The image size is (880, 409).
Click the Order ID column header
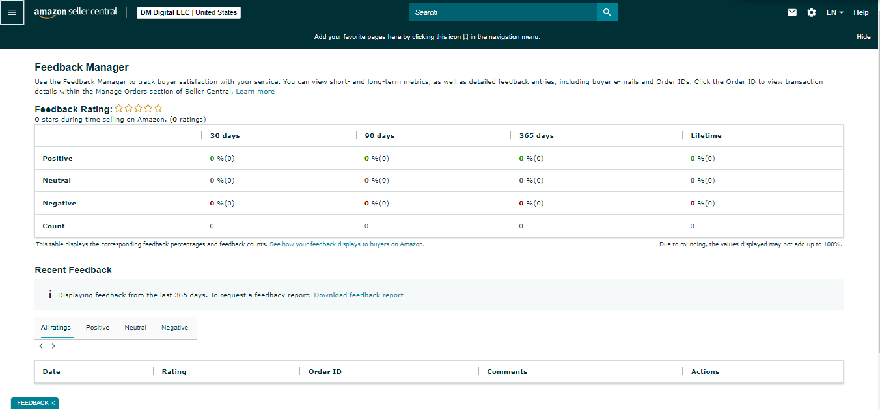[x=325, y=372]
